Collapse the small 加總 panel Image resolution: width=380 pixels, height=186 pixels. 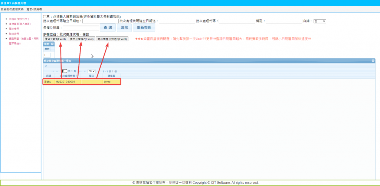(52, 44)
